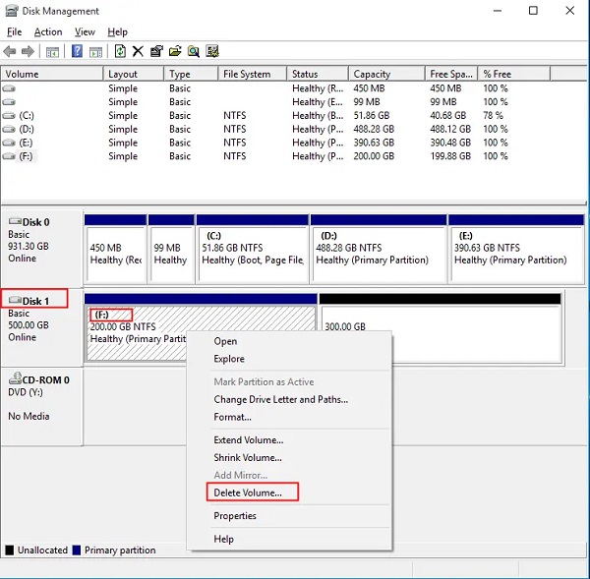Open the File menu
This screenshot has height=579, width=590.
click(14, 32)
